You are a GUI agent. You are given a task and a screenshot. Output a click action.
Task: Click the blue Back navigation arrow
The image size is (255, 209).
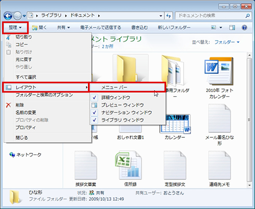[x=8, y=16]
